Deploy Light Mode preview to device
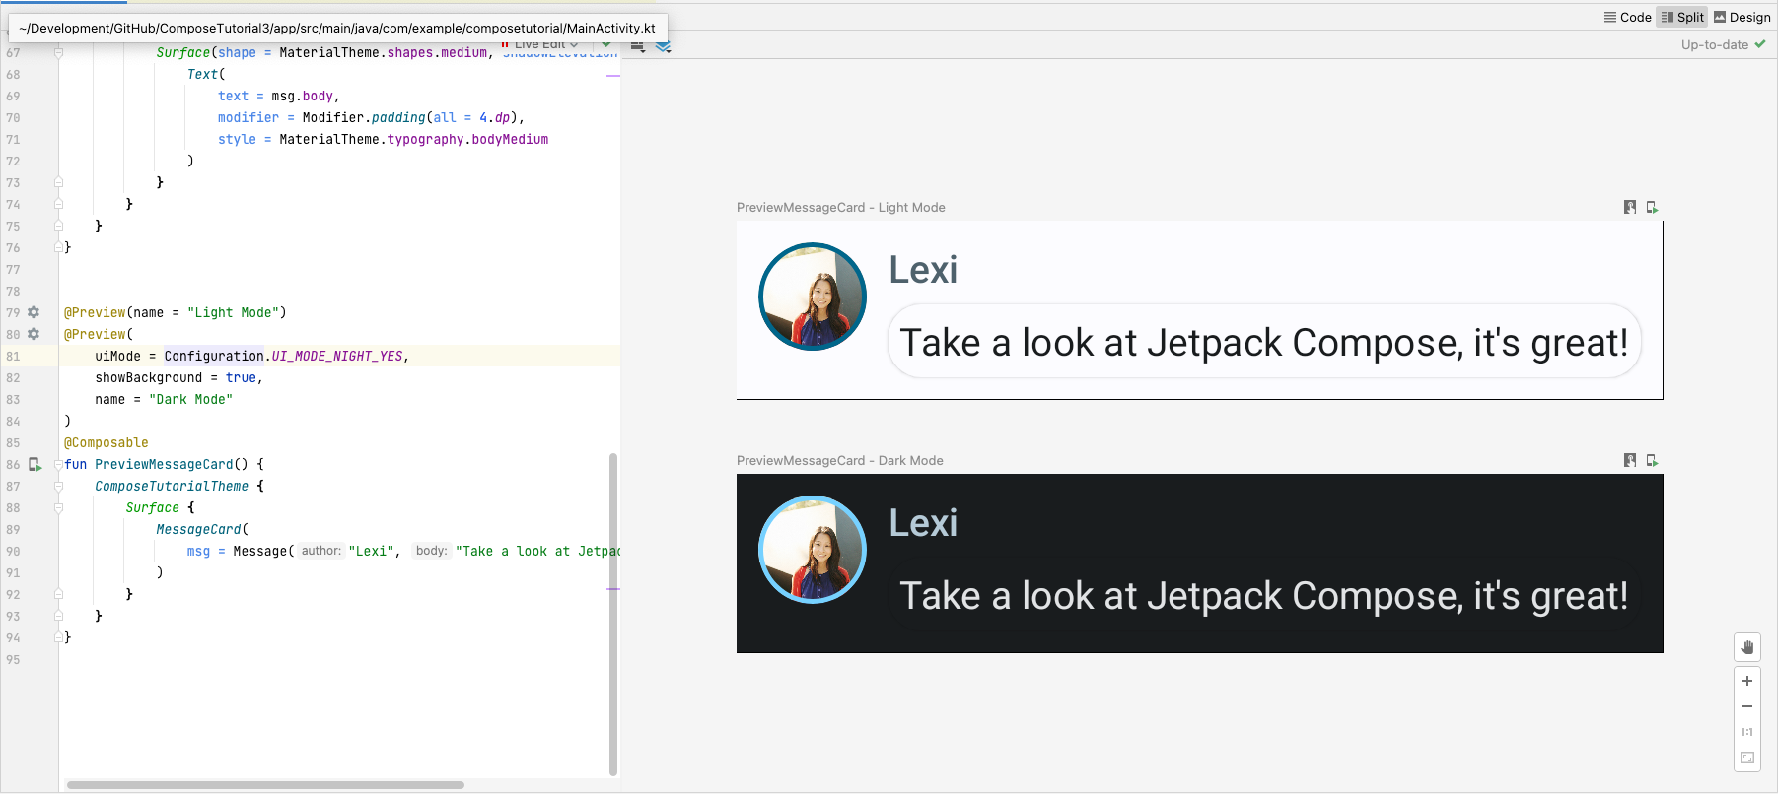The width and height of the screenshot is (1778, 794). (1652, 207)
